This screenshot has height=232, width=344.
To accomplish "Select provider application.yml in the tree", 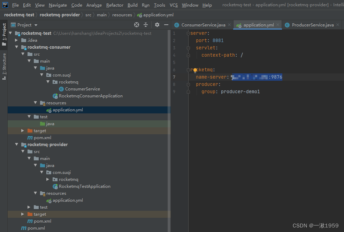I will [68, 200].
